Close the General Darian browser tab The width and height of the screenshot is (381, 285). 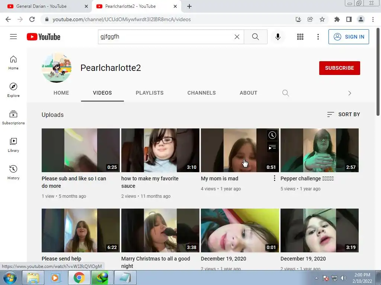[86, 6]
